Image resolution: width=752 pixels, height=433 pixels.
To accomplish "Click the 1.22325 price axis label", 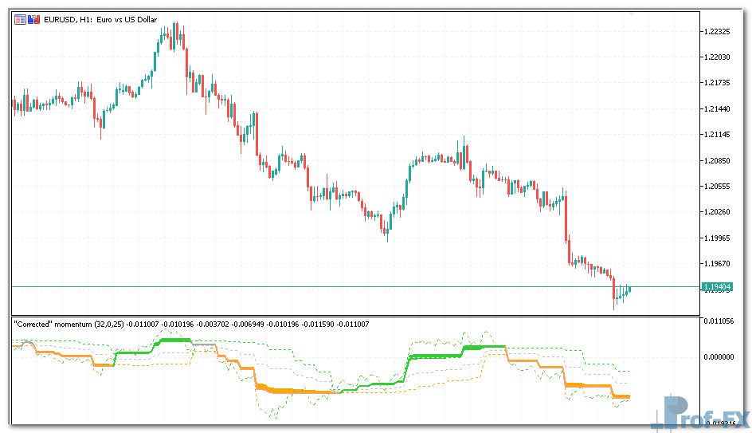I will (x=718, y=32).
